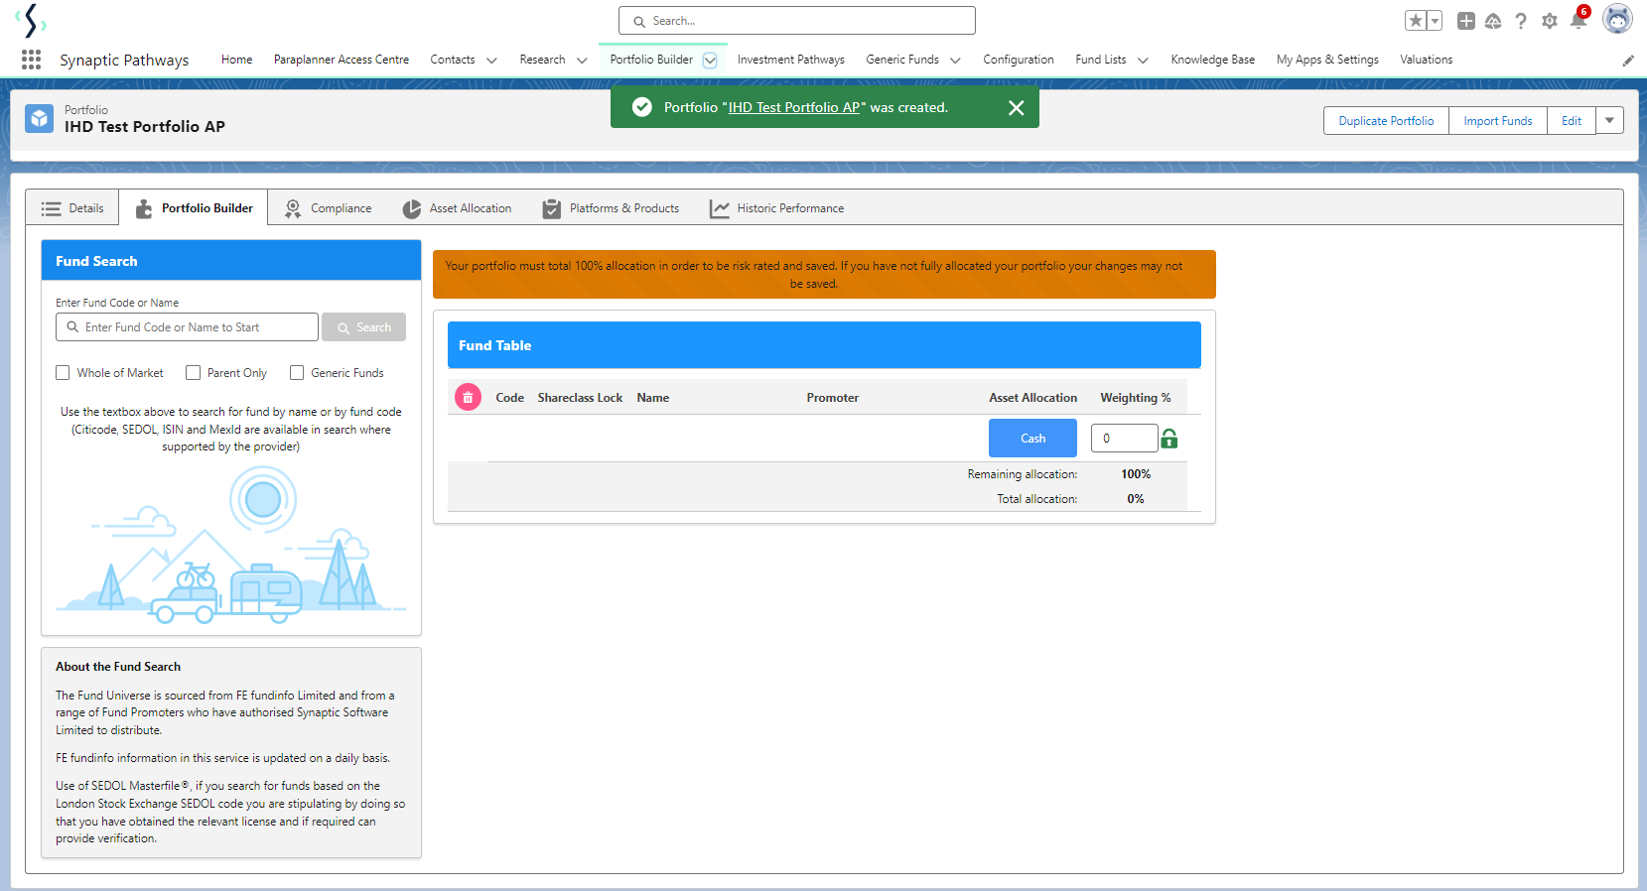Screen dimensions: 1647x891
Task: Switch to the Details tab
Action: point(72,208)
